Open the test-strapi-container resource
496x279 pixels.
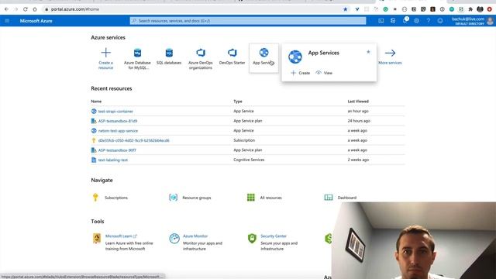pos(115,112)
